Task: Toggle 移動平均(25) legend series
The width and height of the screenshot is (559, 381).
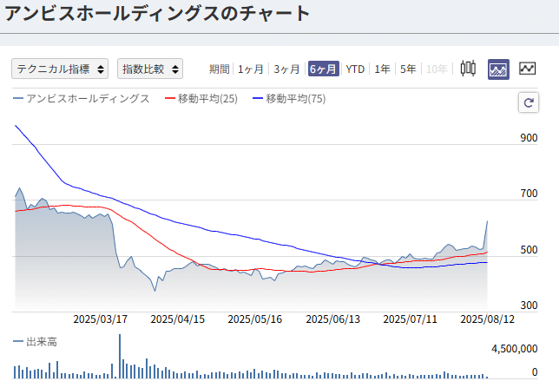Action: click(201, 98)
